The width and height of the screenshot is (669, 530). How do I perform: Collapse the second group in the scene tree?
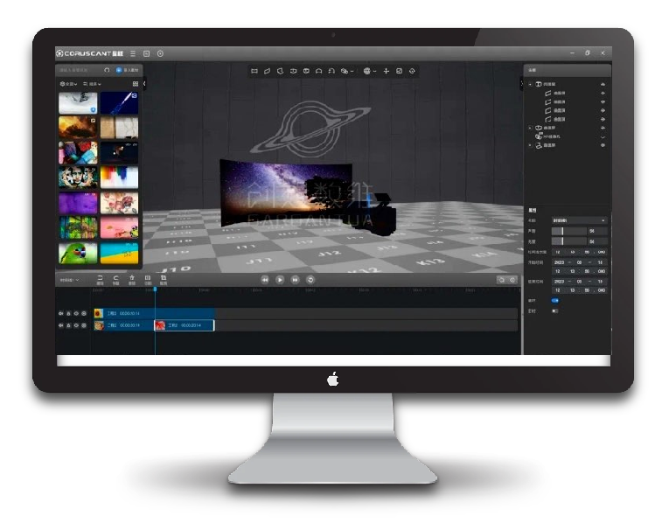530,128
